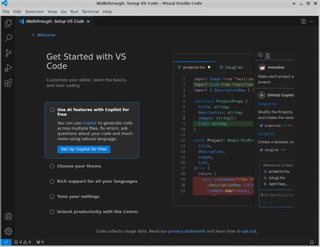The image size is (320, 247).
Task: Open the Go menu
Action: [63, 11]
